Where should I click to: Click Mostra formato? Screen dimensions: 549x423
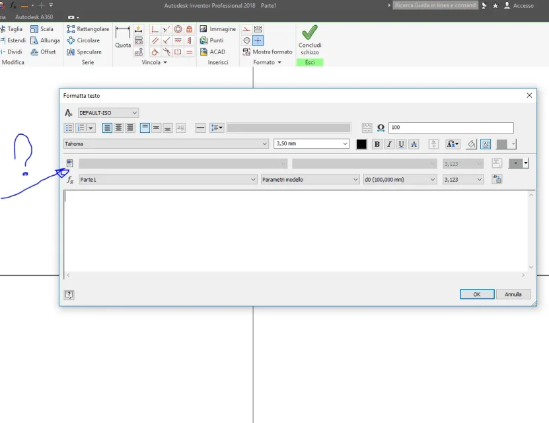click(x=268, y=52)
